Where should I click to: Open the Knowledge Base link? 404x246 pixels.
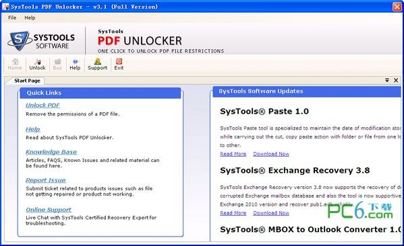(51, 152)
